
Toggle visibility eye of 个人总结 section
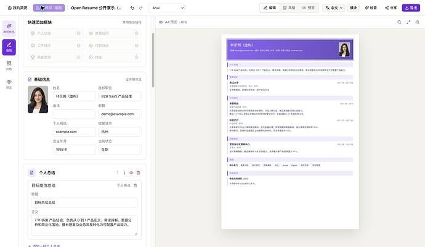coord(131,172)
